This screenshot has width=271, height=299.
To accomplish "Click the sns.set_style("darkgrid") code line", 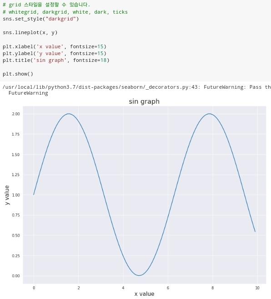I will tap(40, 19).
